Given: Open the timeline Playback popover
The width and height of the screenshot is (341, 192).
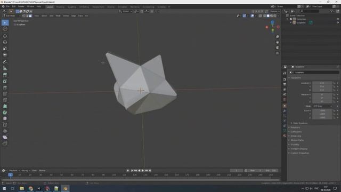Looking at the screenshot, I should pyautogui.click(x=14, y=171).
